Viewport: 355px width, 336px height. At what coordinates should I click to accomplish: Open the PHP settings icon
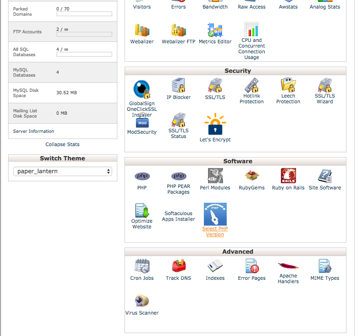[142, 176]
